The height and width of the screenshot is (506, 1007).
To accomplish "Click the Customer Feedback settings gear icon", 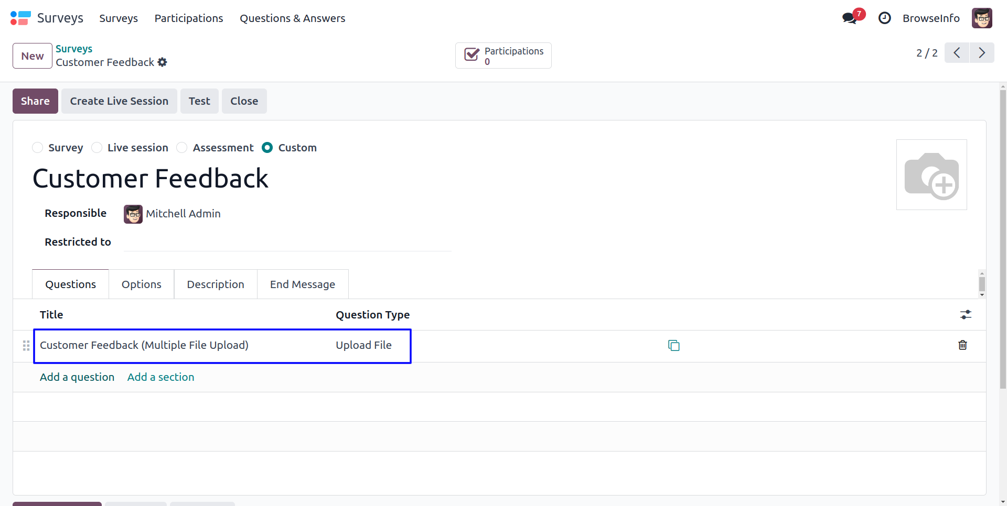I will (163, 62).
